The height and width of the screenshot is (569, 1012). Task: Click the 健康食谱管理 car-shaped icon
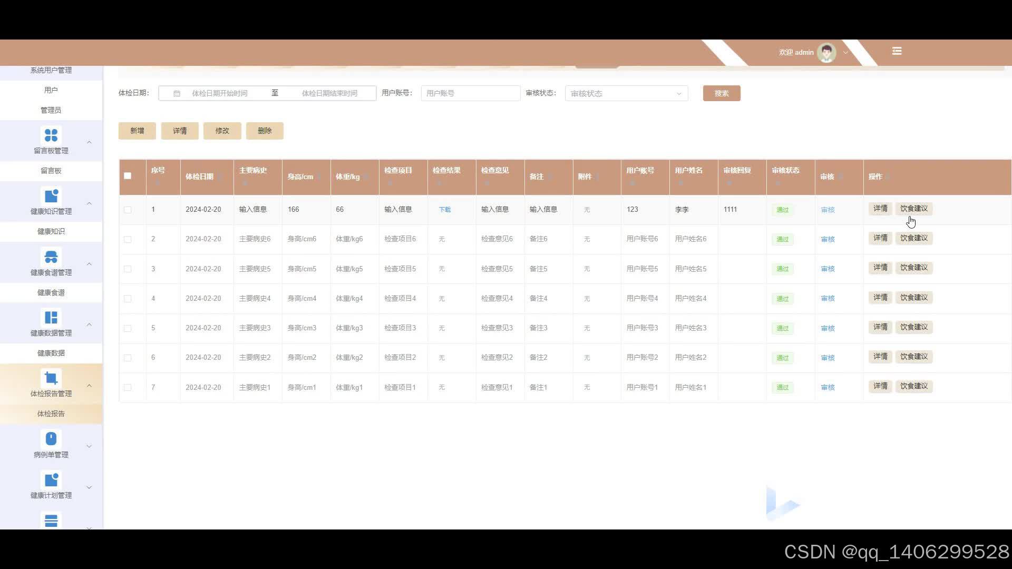click(51, 257)
